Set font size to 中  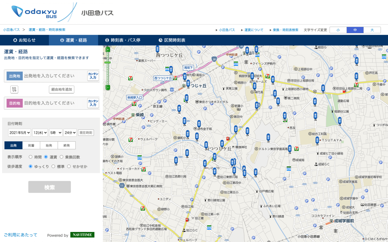coord(355,30)
